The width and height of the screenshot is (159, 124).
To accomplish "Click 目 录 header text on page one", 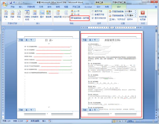I will point(49,40).
